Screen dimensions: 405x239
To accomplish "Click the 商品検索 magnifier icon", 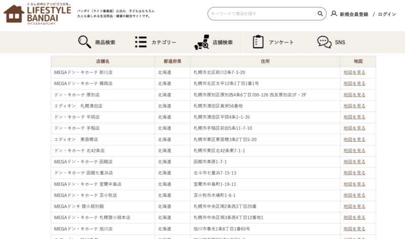I will tap(85, 42).
